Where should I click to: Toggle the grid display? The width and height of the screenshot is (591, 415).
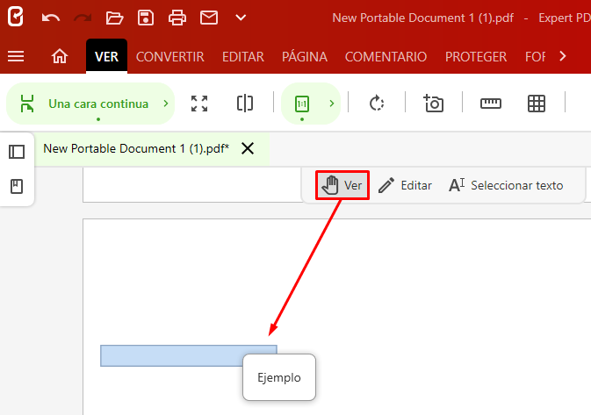click(x=537, y=104)
